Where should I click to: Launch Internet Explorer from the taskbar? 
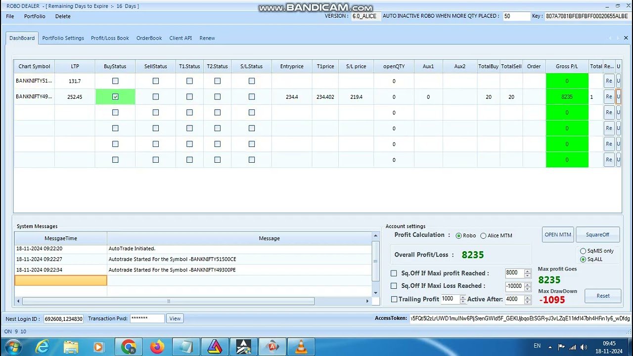(43, 347)
